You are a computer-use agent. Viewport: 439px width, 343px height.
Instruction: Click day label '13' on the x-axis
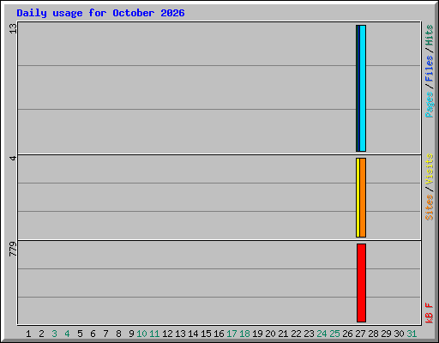(180, 334)
